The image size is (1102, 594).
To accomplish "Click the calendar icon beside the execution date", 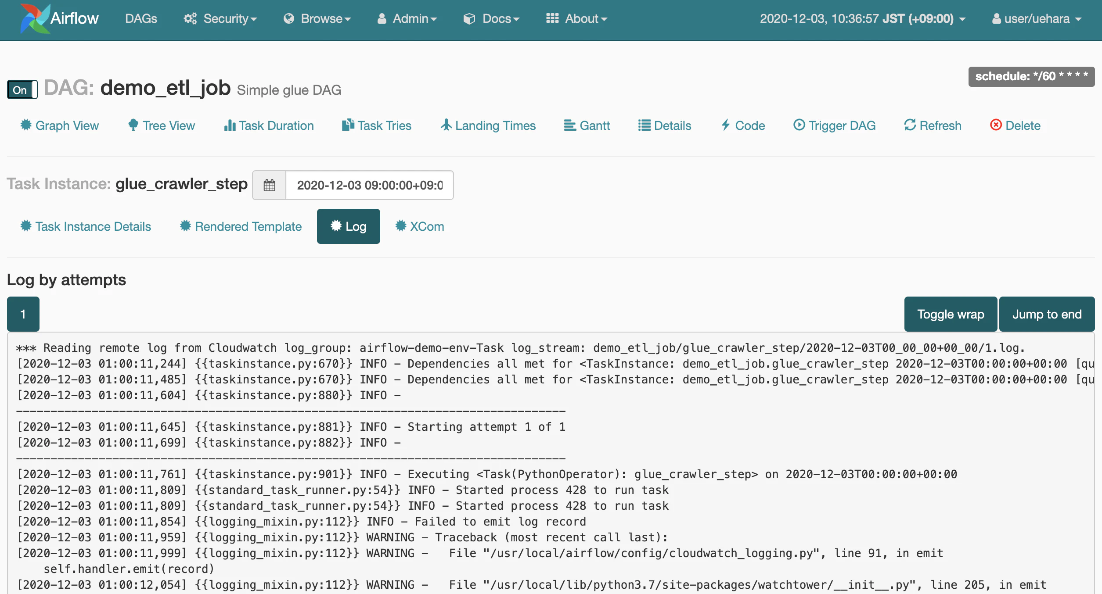I will pos(269,185).
